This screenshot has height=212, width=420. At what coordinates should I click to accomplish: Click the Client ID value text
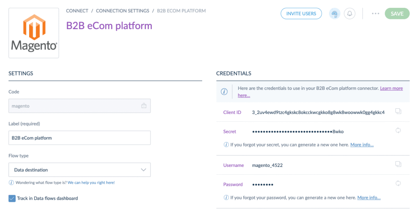(318, 112)
